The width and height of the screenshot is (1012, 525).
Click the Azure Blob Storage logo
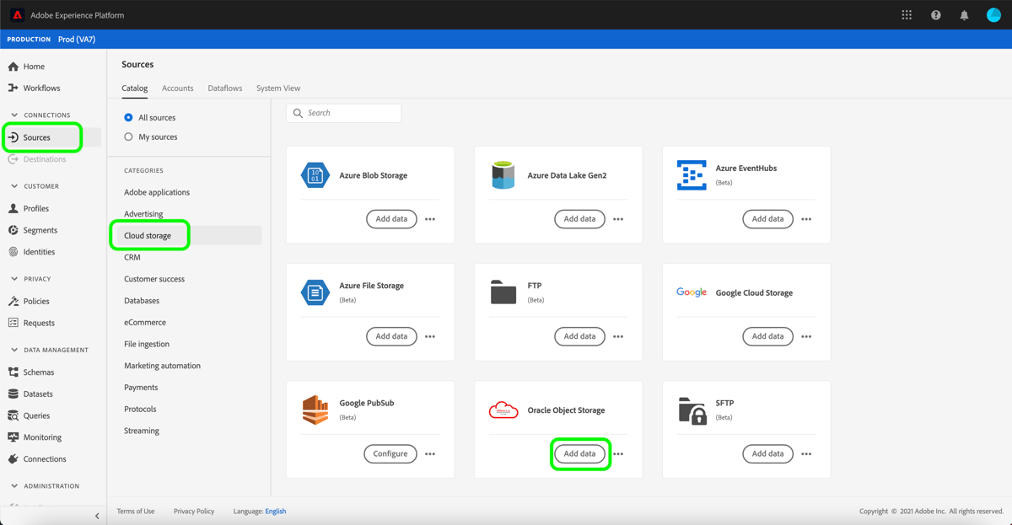pos(315,175)
